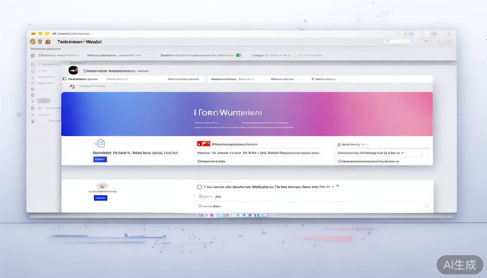Click the blue square icon at the tab row start

pyautogui.click(x=64, y=79)
